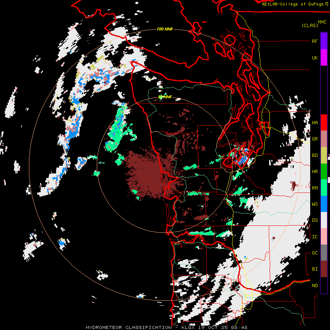The height and width of the screenshot is (330, 330).
Task: Click the 100 NMI range ring label
Action: coord(165,29)
